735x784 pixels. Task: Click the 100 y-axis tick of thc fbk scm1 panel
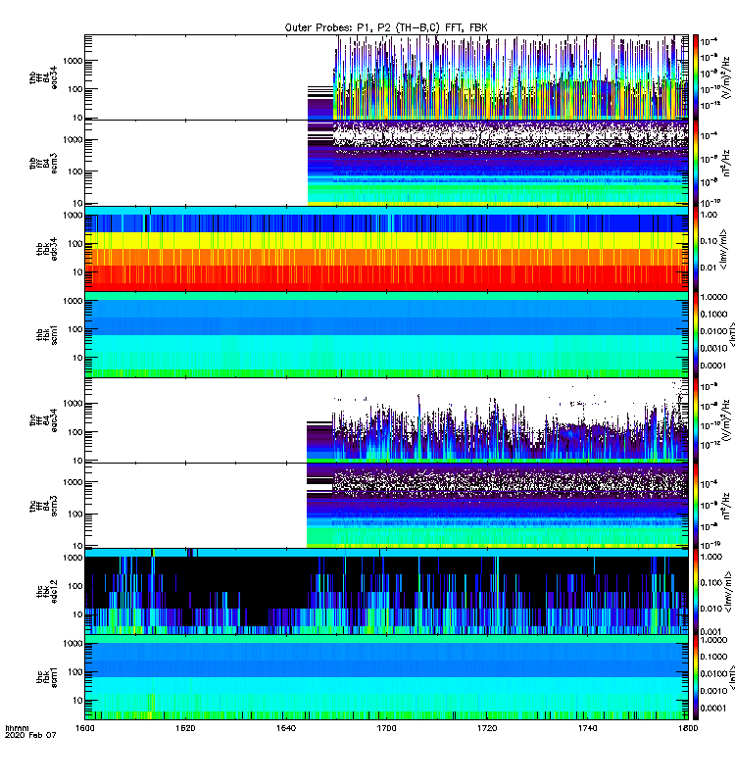pyautogui.click(x=76, y=672)
